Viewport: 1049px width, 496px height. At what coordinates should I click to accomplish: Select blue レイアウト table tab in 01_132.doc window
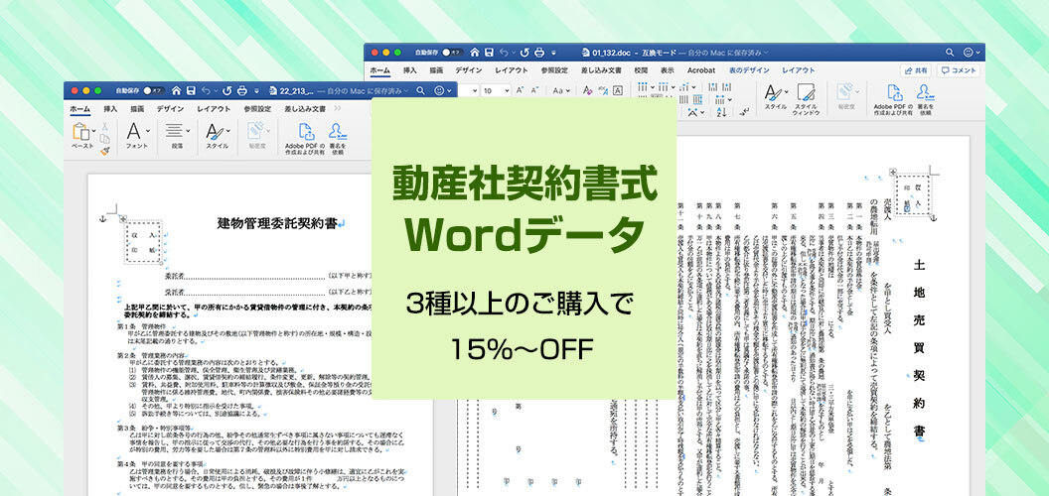pos(799,70)
